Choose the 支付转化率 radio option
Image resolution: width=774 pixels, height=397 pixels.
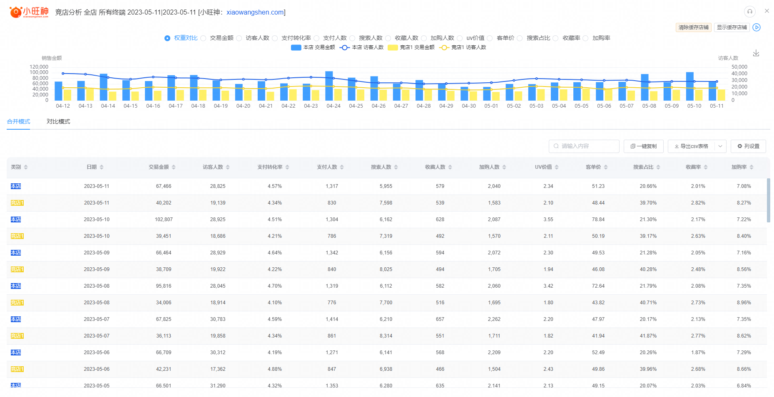point(275,38)
